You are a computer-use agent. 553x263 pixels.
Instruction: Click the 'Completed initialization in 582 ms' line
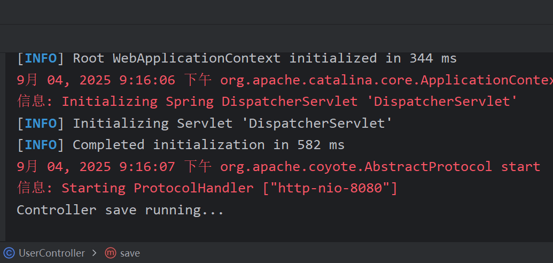point(181,145)
